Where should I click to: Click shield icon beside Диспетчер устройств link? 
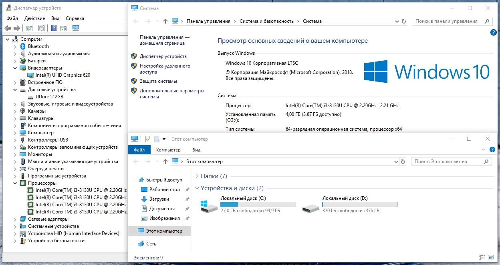point(134,56)
